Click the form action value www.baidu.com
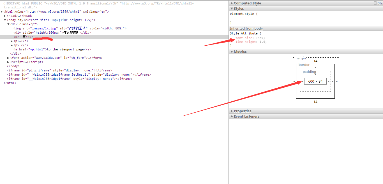This screenshot has height=184, width=383. (48, 58)
